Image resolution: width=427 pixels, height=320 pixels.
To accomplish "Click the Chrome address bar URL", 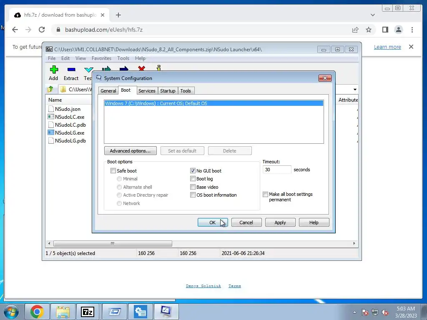I will (x=104, y=30).
